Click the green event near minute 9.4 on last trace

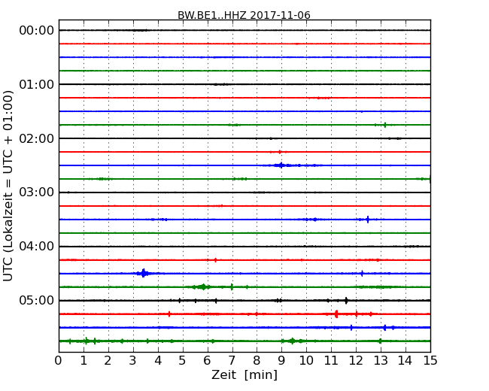(x=292, y=341)
